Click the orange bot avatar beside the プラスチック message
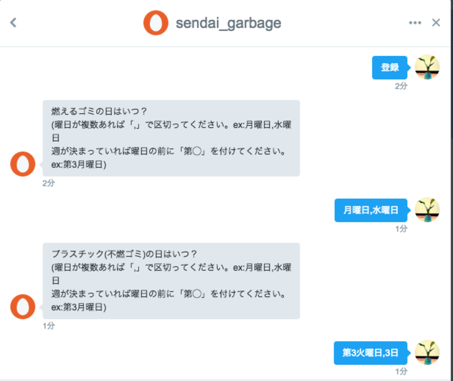Viewport: 453px width, 381px height. point(23,306)
